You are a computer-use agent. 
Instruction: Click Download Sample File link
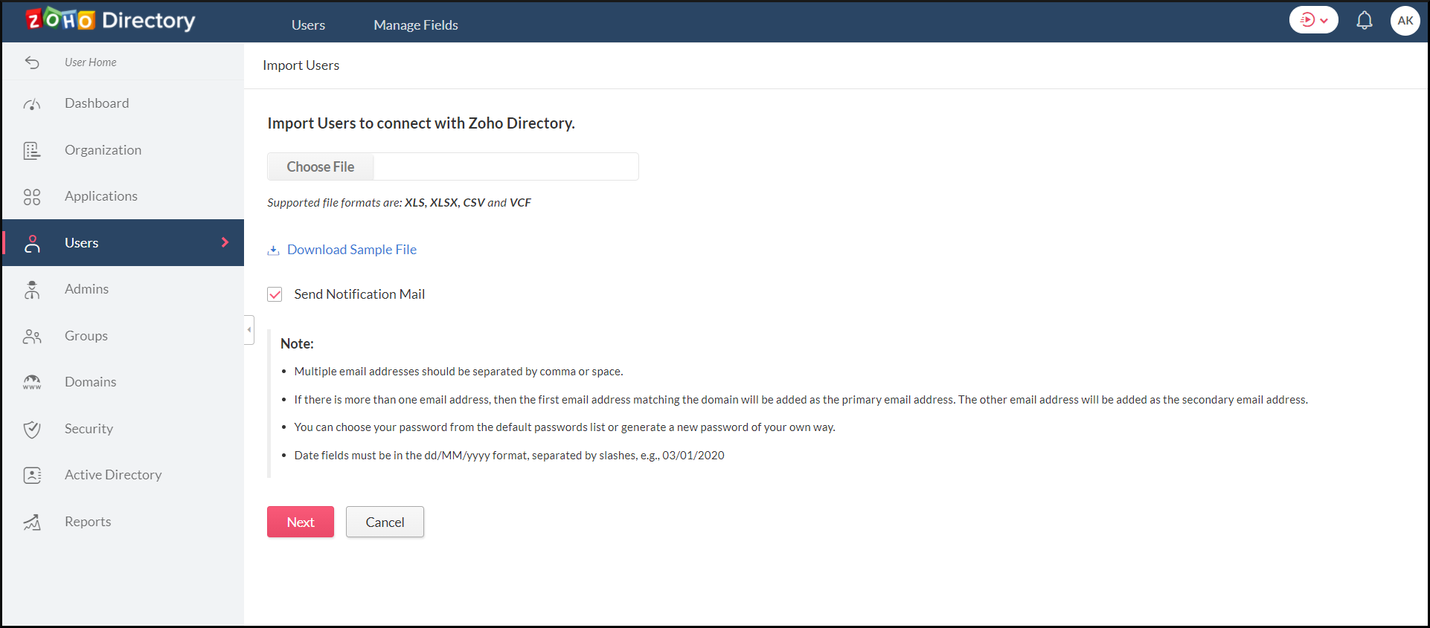pos(352,250)
